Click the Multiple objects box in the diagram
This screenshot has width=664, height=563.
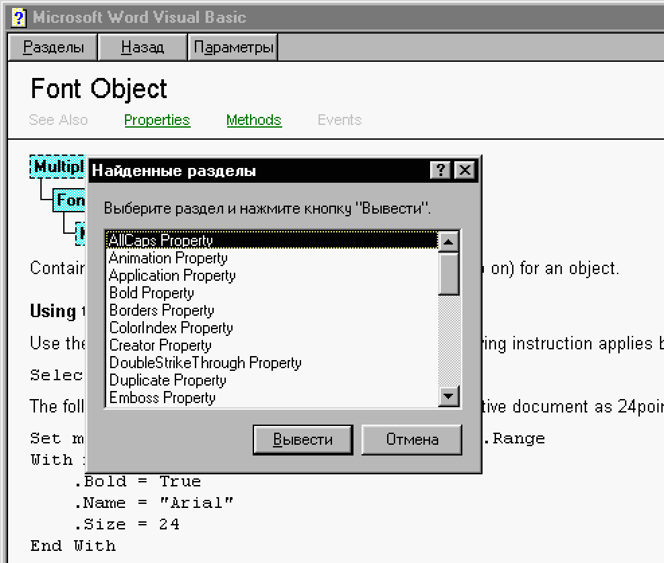[58, 167]
